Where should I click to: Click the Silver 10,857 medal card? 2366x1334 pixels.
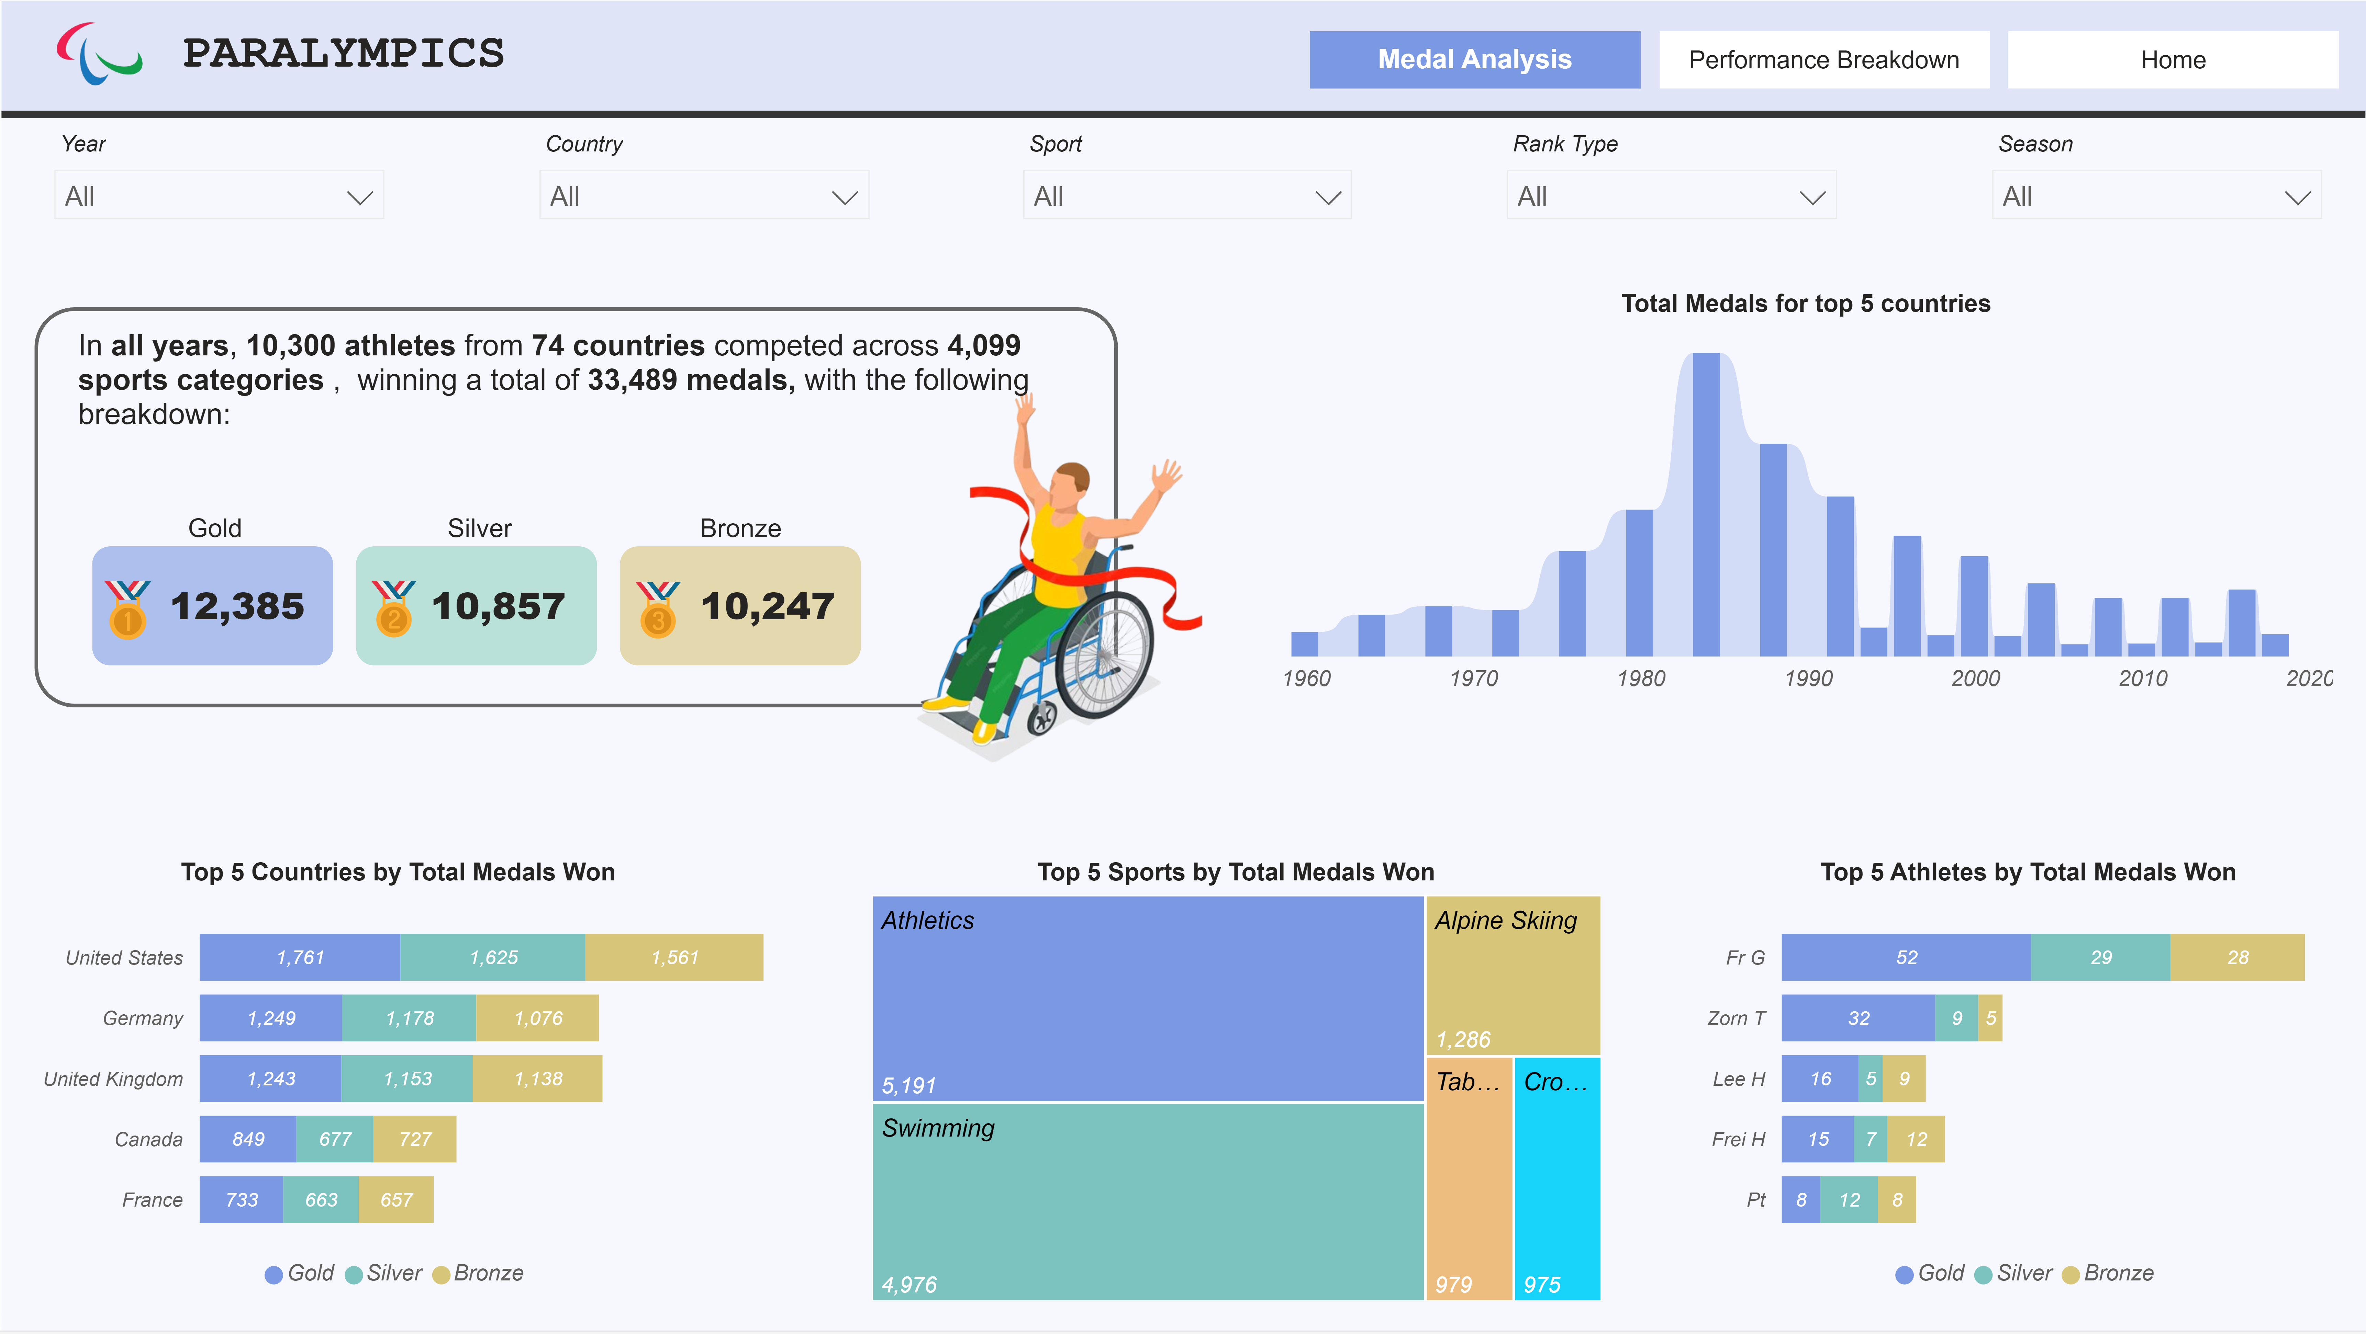[x=476, y=606]
